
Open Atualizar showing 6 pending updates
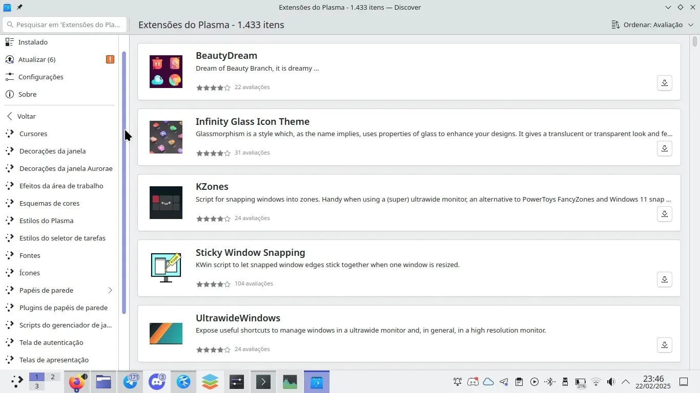coord(37,59)
